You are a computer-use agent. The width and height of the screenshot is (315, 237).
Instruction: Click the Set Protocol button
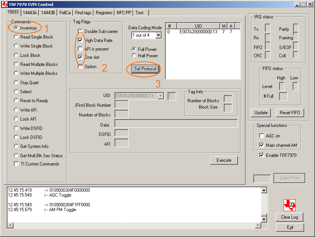pos(145,69)
